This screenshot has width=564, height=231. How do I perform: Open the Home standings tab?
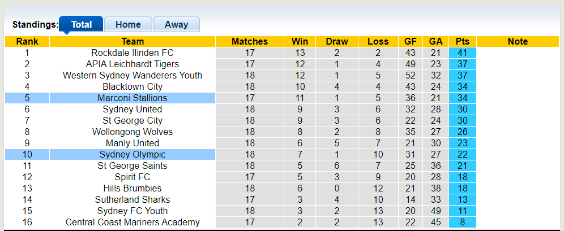click(x=128, y=24)
